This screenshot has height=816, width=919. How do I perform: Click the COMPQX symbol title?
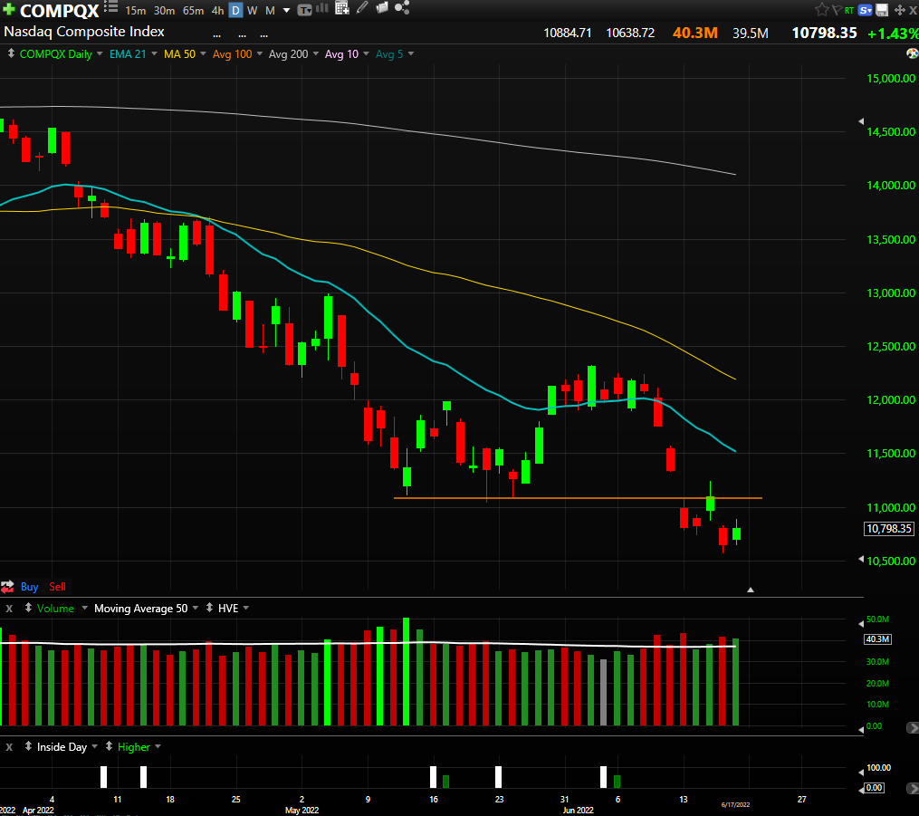(x=59, y=11)
